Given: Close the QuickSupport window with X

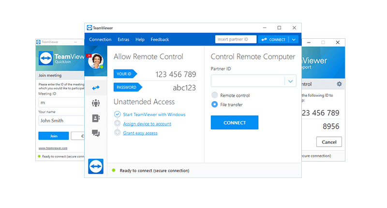Looking at the screenshot, I should (338, 43).
